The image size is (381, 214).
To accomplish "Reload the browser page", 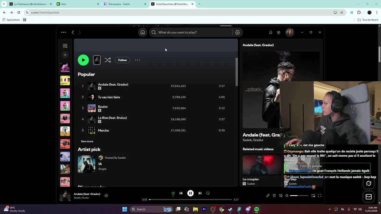I will pyautogui.click(x=18, y=12).
